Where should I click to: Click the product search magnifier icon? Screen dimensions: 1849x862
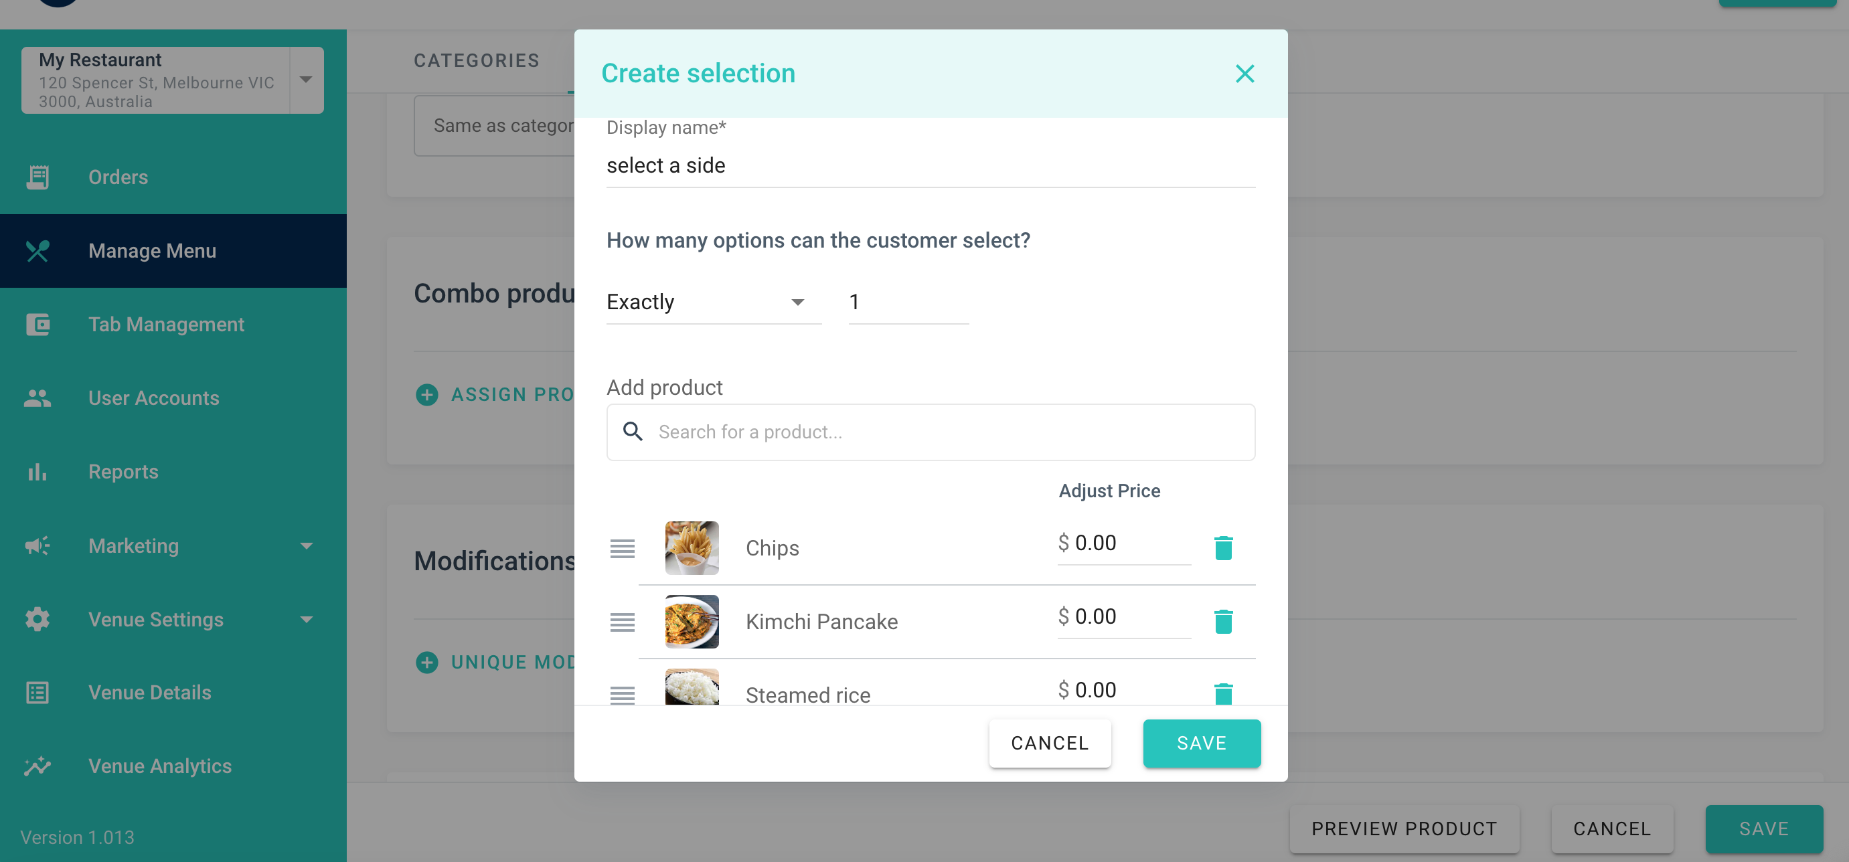pos(633,432)
